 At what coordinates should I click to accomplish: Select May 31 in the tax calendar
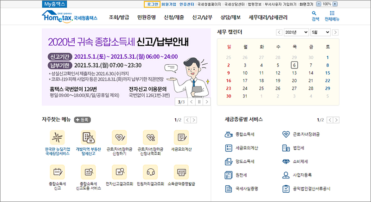(245, 96)
